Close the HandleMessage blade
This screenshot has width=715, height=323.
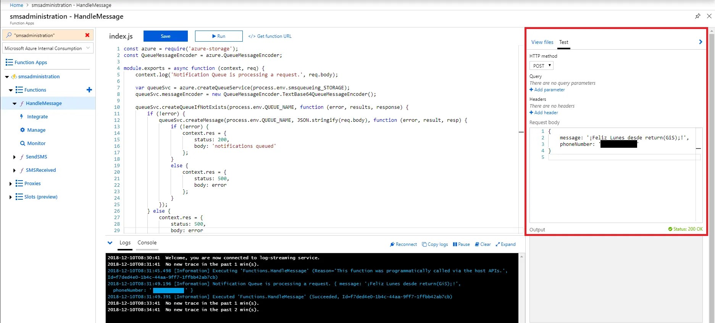pos(709,16)
